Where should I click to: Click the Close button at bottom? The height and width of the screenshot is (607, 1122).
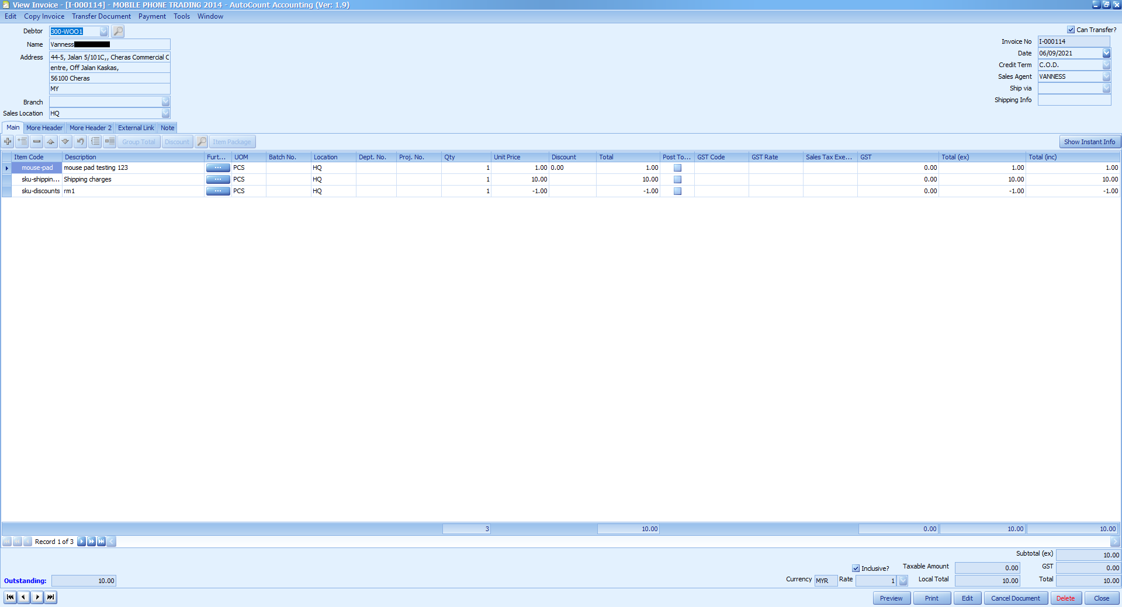pyautogui.click(x=1102, y=598)
